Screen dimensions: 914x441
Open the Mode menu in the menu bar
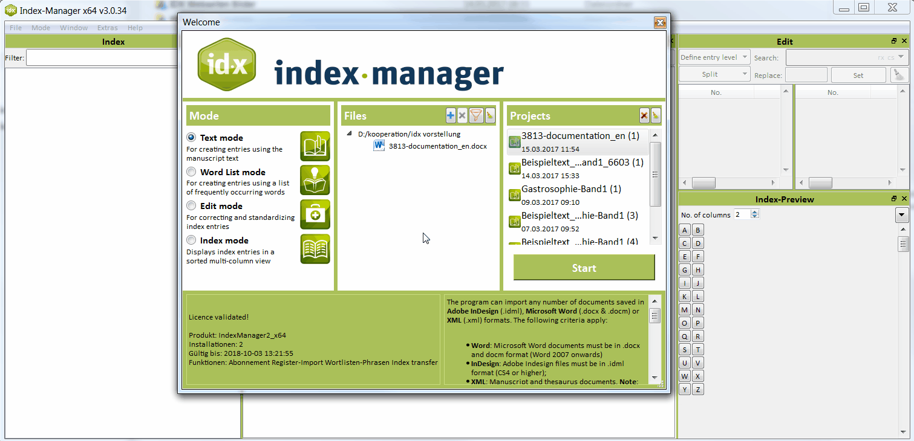[41, 27]
